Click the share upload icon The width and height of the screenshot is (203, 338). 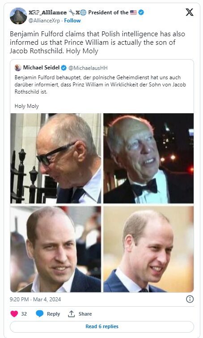pos(71,314)
